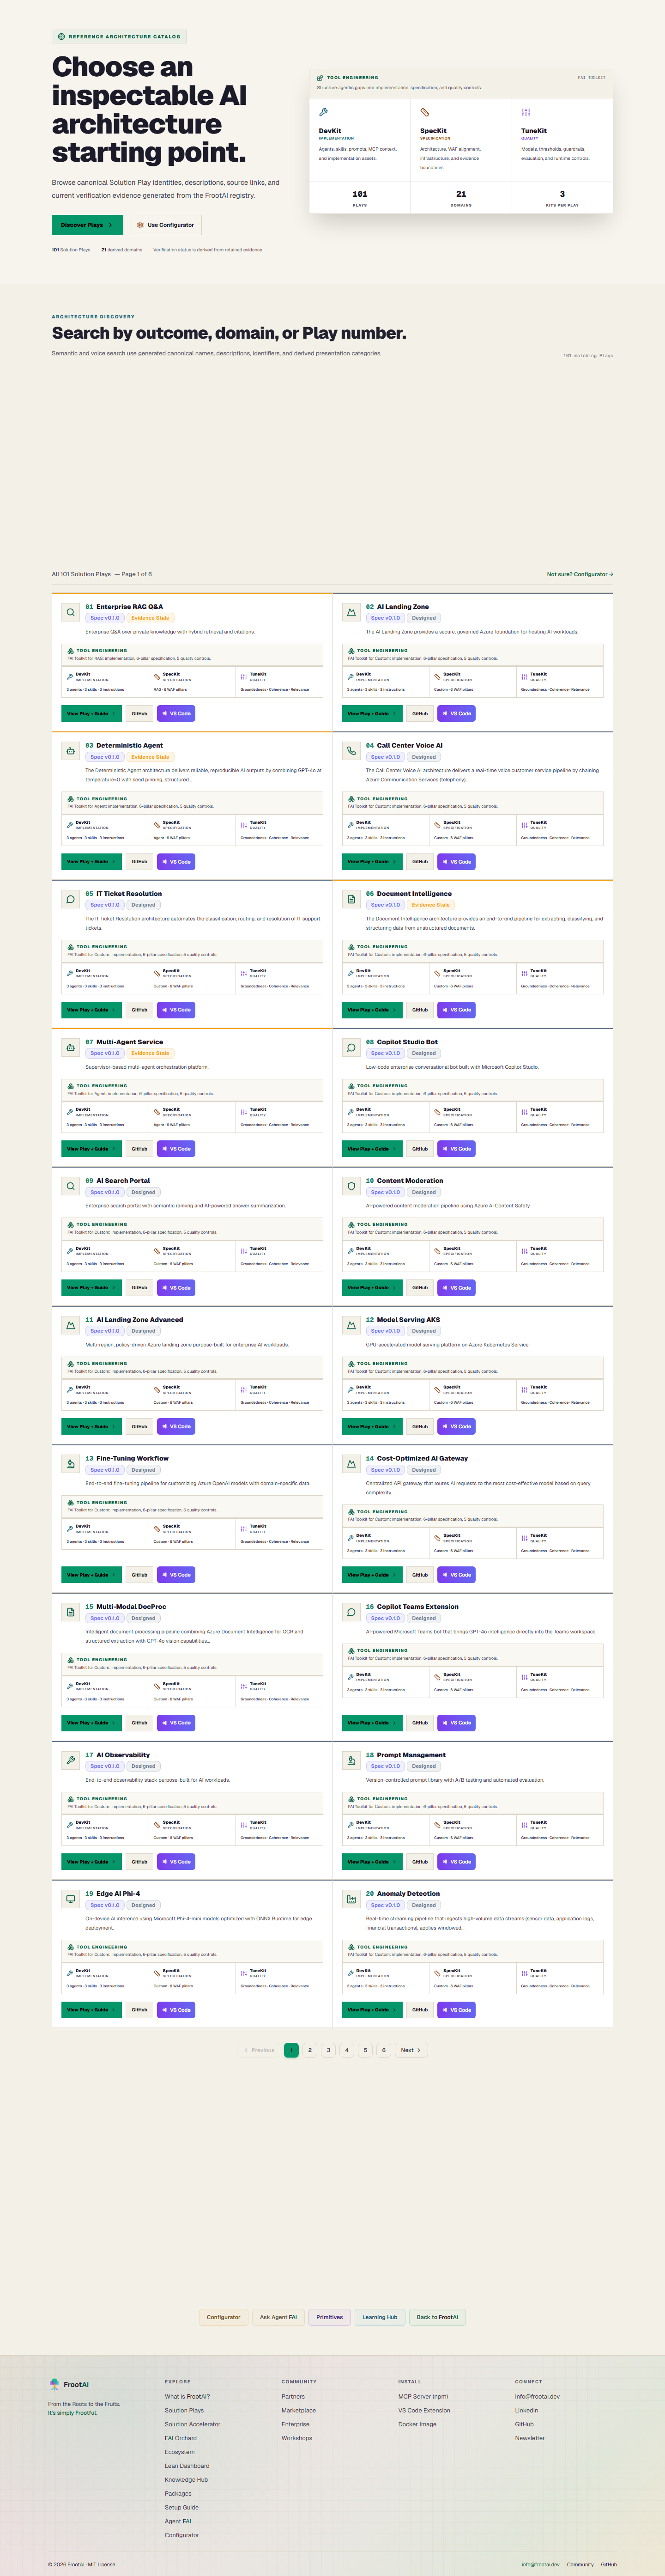Click the AI Search Portal magnifier icon

(70, 1186)
